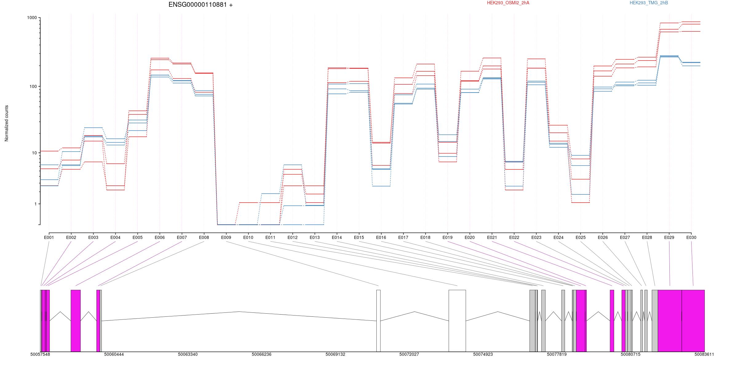Click exon label E008
This screenshot has width=738, height=369.
click(x=204, y=237)
